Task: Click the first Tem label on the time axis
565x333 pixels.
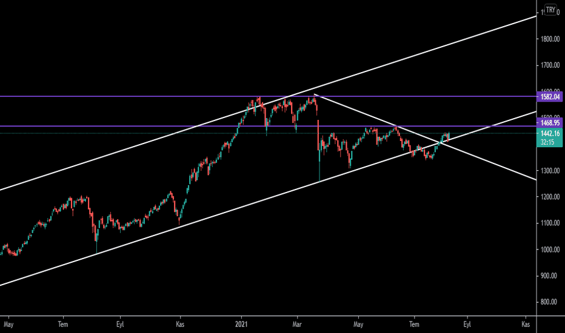Action: point(63,325)
